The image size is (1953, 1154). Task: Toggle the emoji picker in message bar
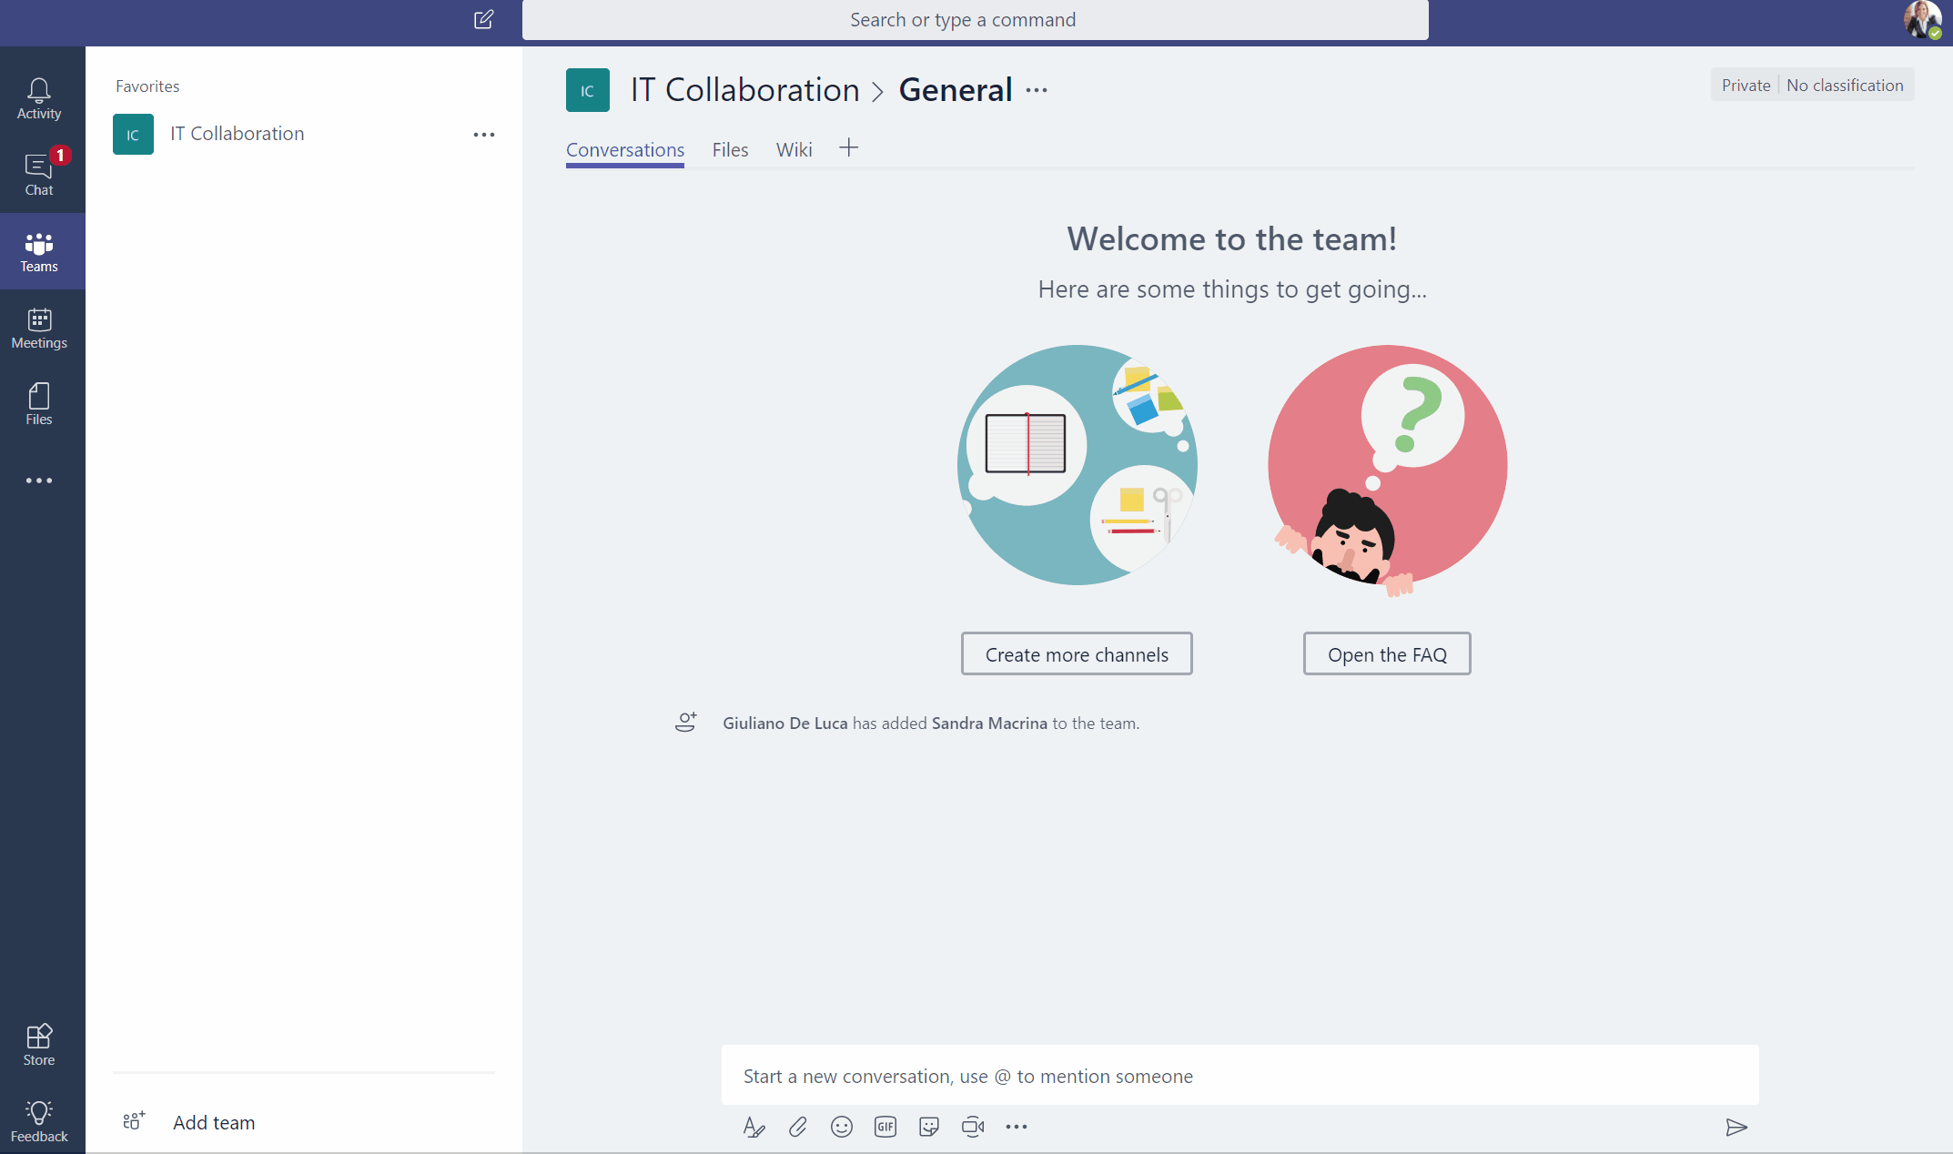839,1124
